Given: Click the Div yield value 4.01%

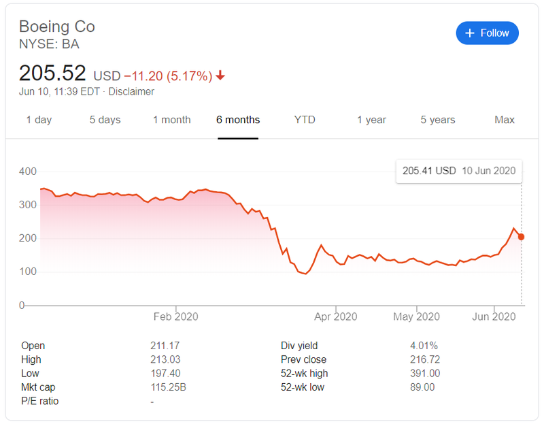Looking at the screenshot, I should point(424,346).
